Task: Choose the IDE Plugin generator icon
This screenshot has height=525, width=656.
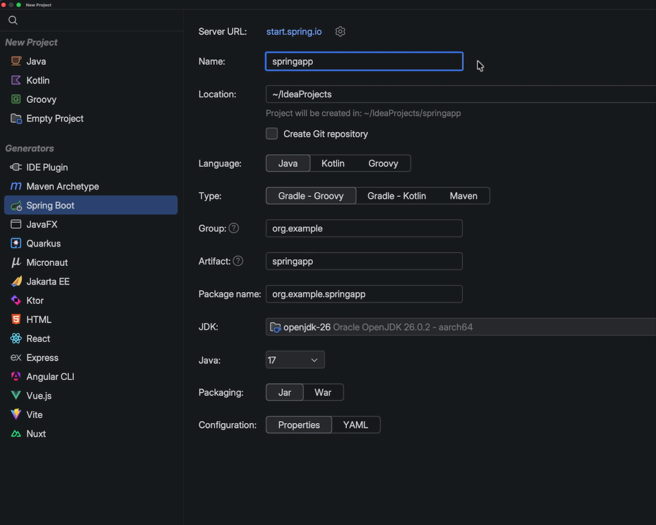Action: tap(16, 167)
